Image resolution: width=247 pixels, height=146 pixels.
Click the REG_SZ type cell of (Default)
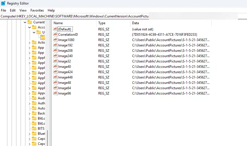pyautogui.click(x=104, y=29)
